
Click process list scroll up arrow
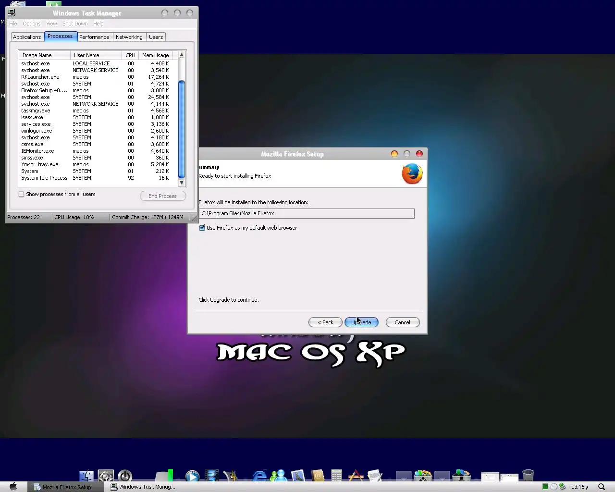click(x=182, y=55)
